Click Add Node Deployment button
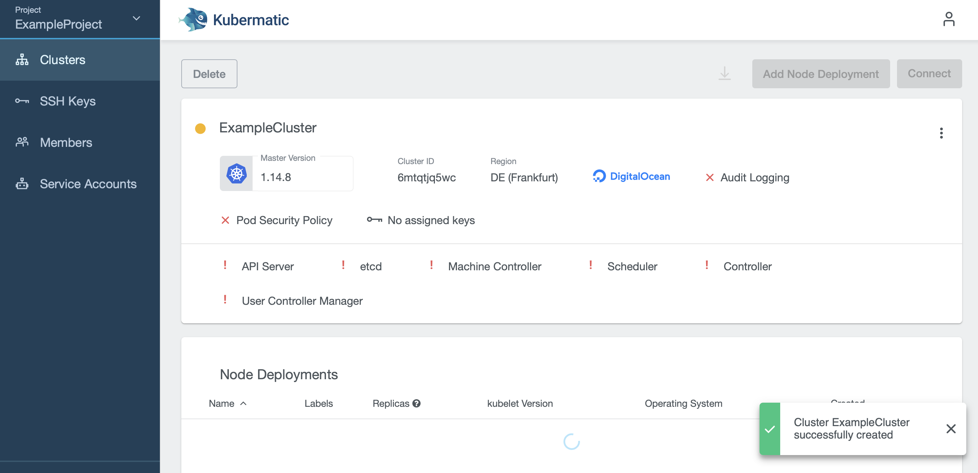 tap(821, 74)
